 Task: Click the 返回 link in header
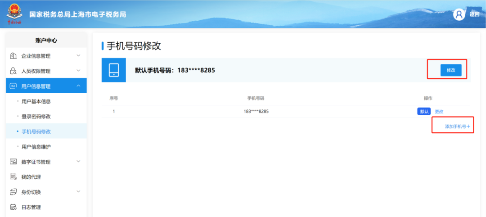pos(475,14)
